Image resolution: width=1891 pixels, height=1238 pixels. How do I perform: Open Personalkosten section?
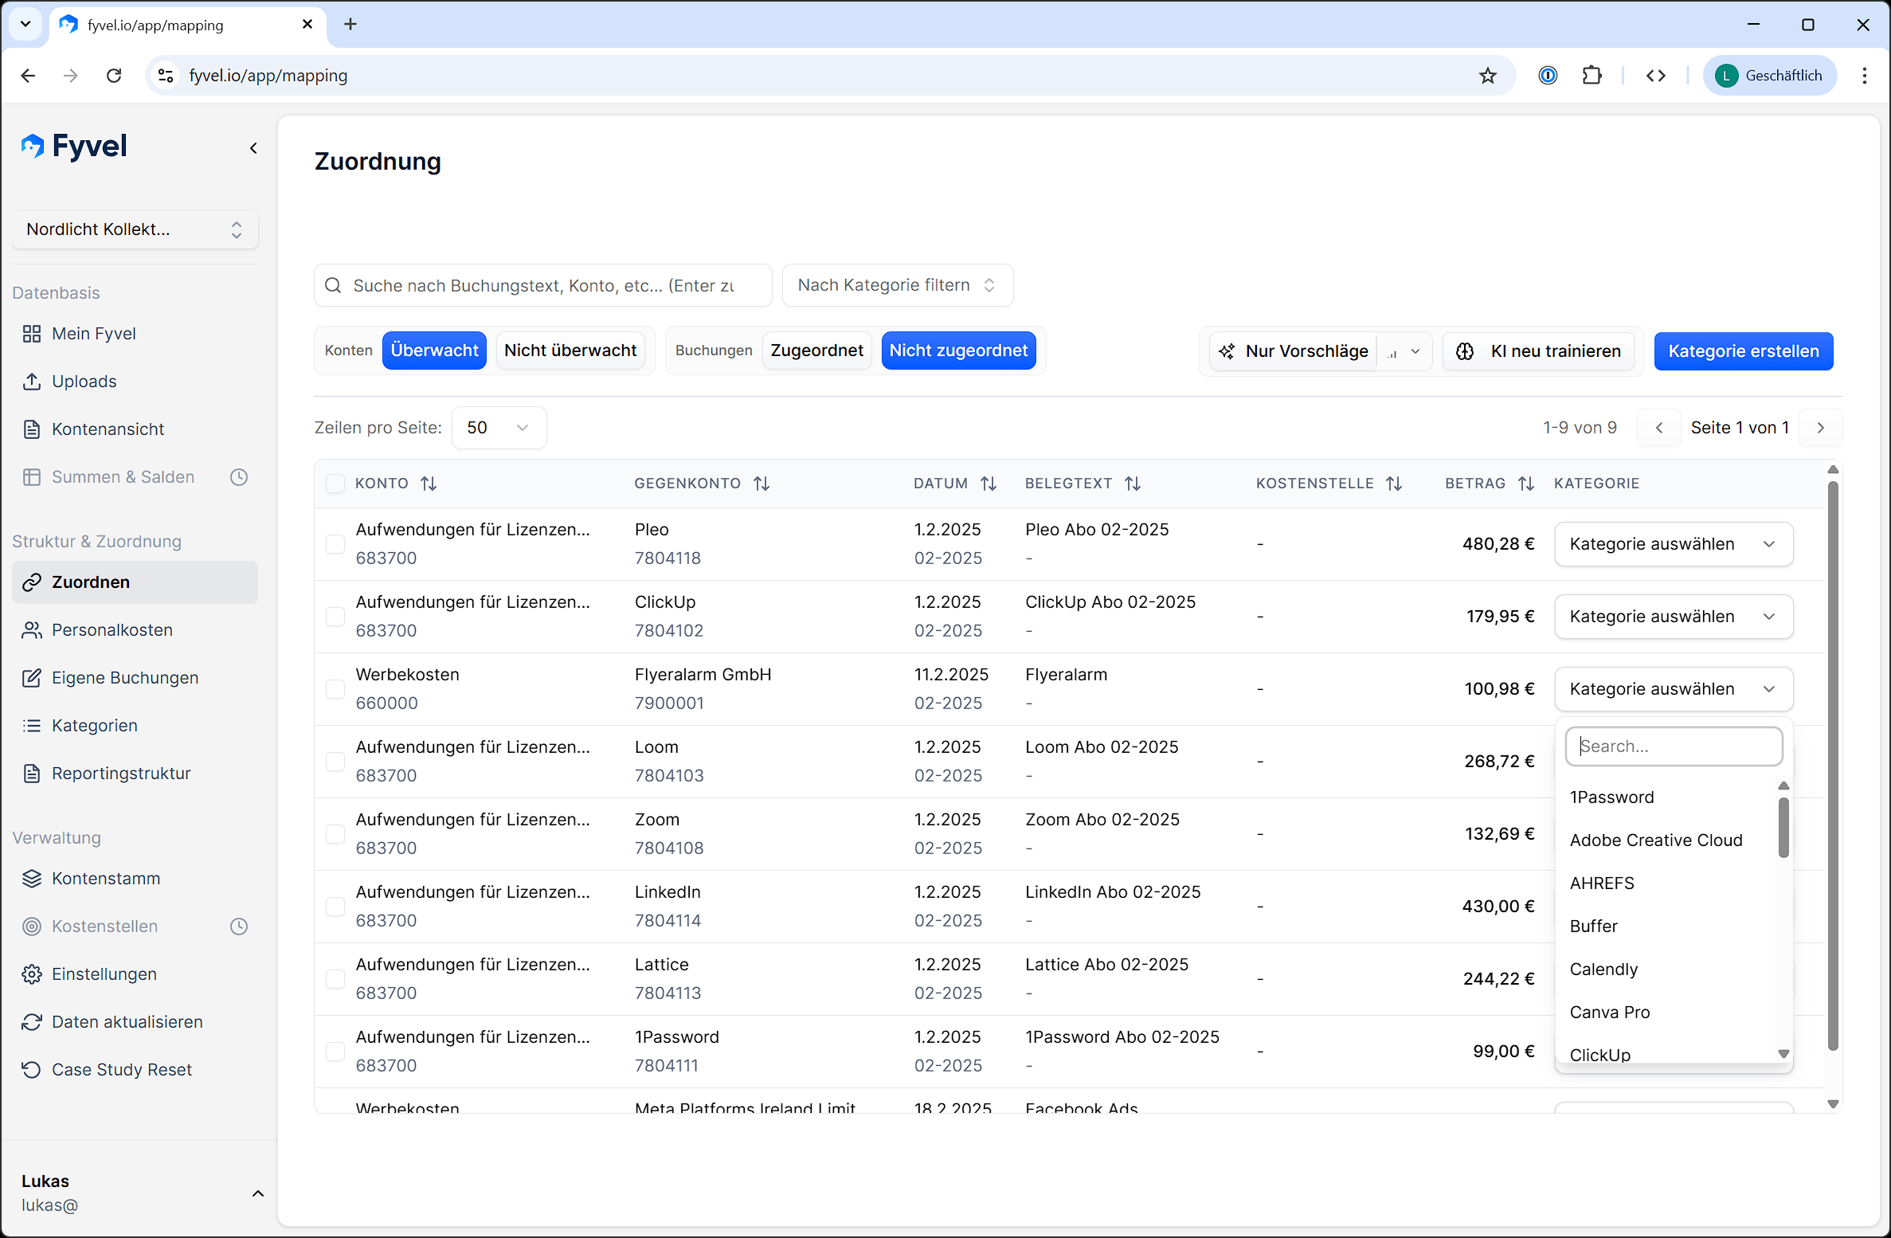(112, 630)
